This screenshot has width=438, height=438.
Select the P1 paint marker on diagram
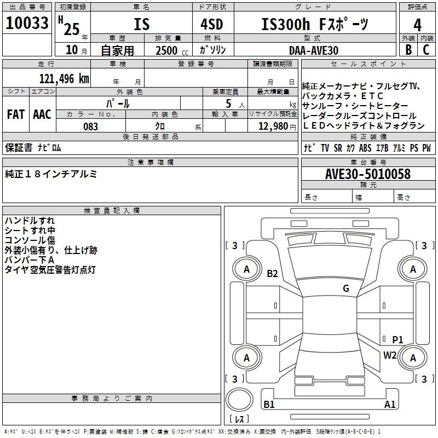pyautogui.click(x=397, y=340)
